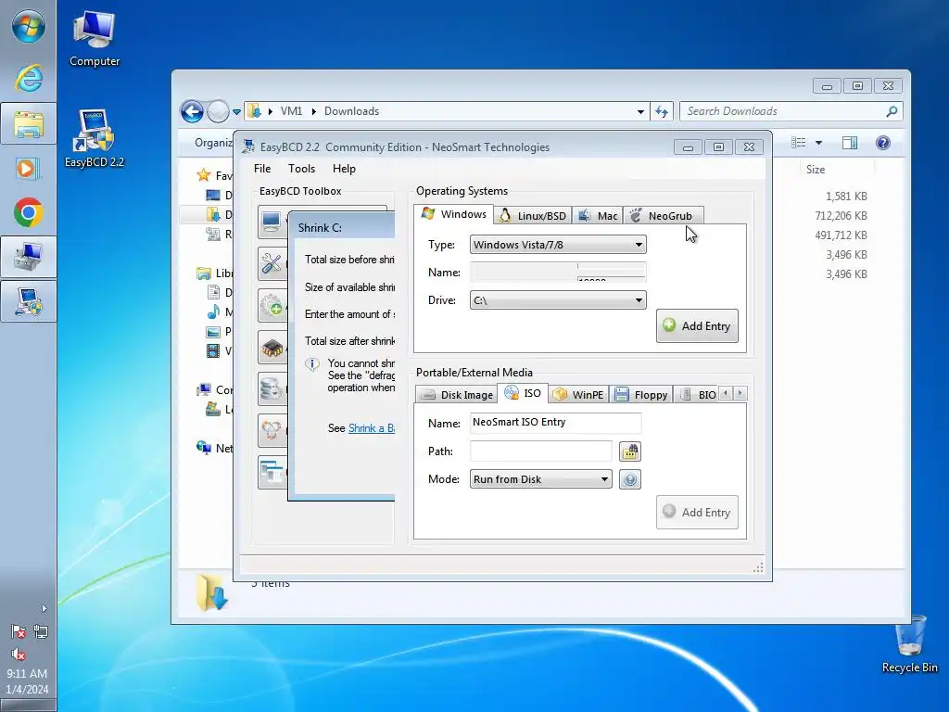Select Favorites star in Explorer navigation pane
Image resolution: width=949 pixels, height=712 pixels.
tap(204, 175)
